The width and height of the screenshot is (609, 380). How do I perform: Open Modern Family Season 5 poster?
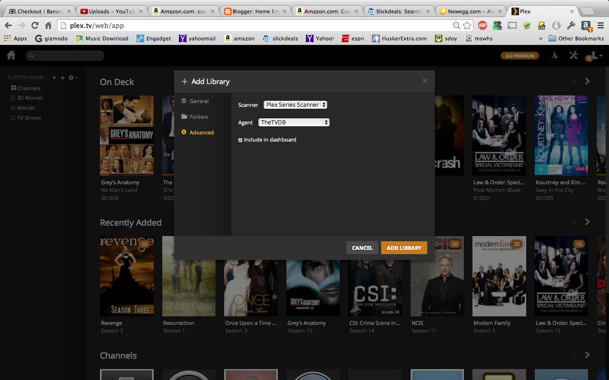click(x=499, y=276)
